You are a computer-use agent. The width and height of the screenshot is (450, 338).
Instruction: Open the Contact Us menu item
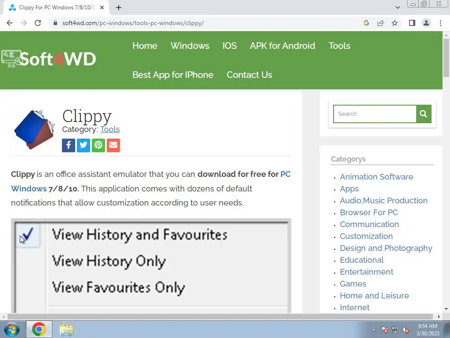[249, 75]
